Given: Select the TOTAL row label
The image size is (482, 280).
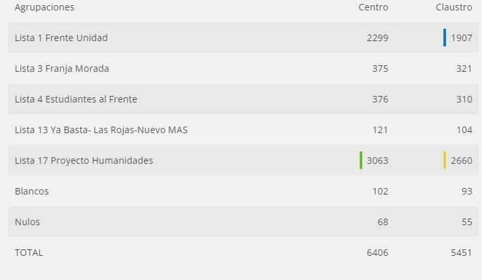Looking at the screenshot, I should (x=29, y=253).
